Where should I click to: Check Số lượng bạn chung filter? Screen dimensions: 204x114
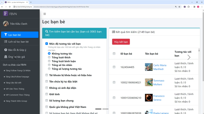coord(47,100)
